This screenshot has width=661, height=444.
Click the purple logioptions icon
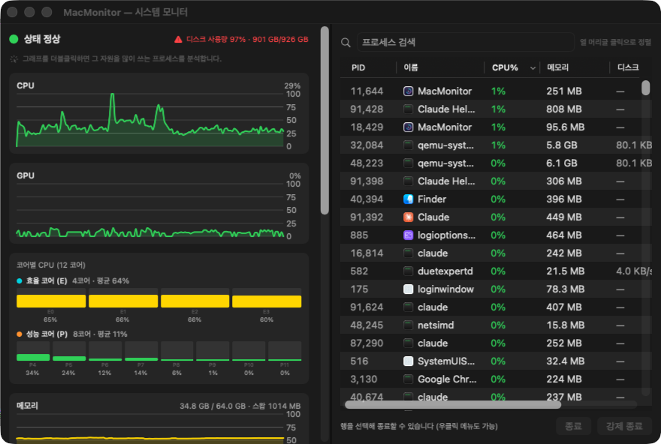408,235
